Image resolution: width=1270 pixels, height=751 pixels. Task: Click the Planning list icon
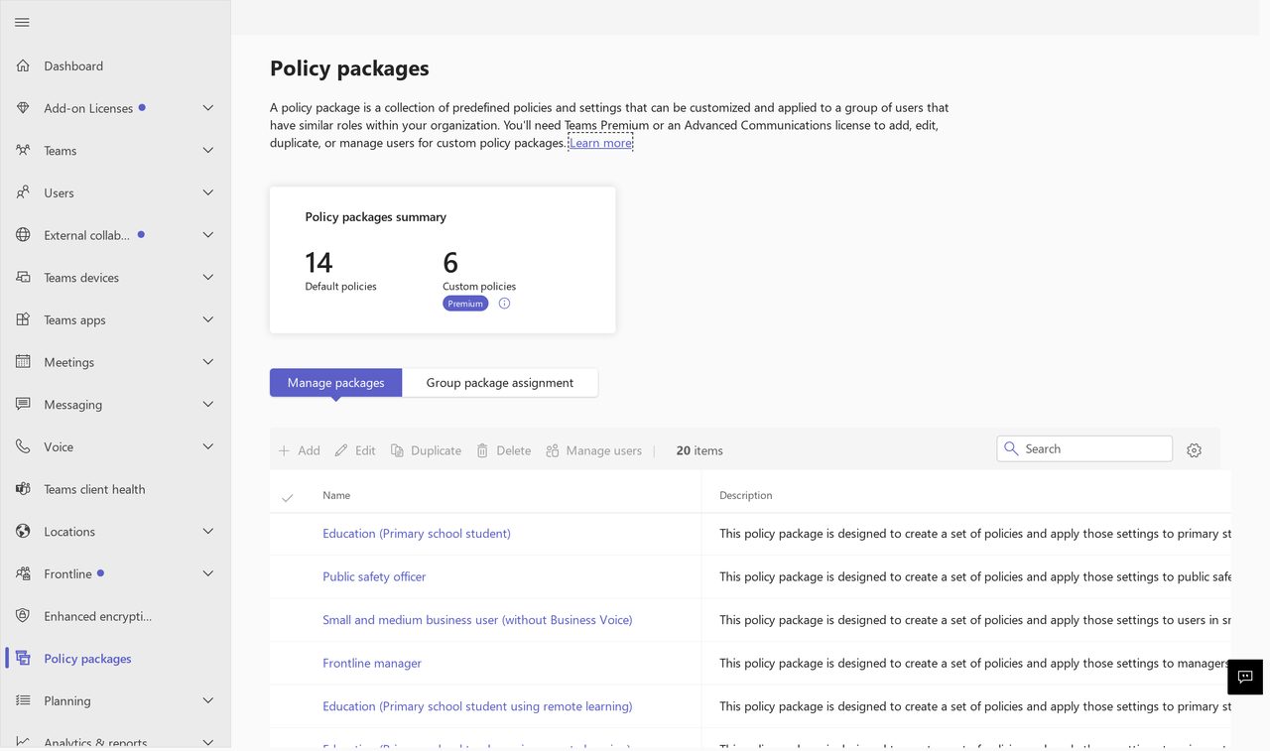tap(23, 700)
